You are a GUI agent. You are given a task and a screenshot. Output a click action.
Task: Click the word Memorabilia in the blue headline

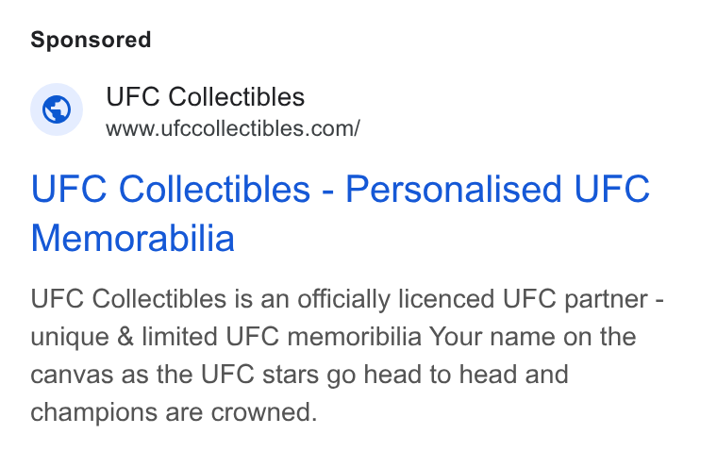[133, 238]
